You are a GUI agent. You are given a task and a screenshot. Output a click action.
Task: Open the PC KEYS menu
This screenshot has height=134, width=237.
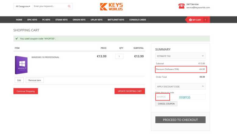pyautogui.click(x=46, y=20)
